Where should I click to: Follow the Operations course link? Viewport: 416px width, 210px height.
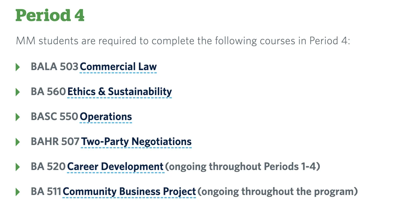(x=106, y=117)
